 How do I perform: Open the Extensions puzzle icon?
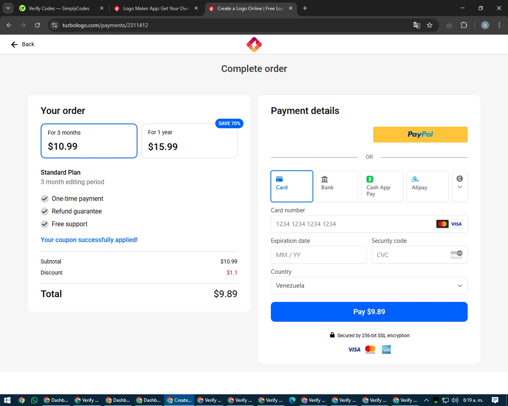464,25
